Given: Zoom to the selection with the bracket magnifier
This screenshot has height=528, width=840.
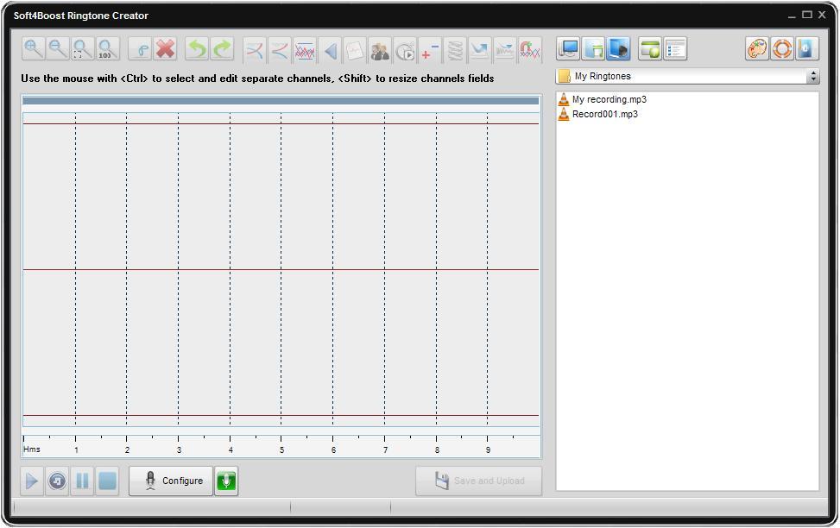Looking at the screenshot, I should pos(83,49).
